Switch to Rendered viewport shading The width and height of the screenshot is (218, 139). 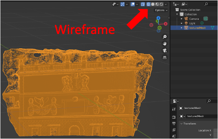click(162, 4)
